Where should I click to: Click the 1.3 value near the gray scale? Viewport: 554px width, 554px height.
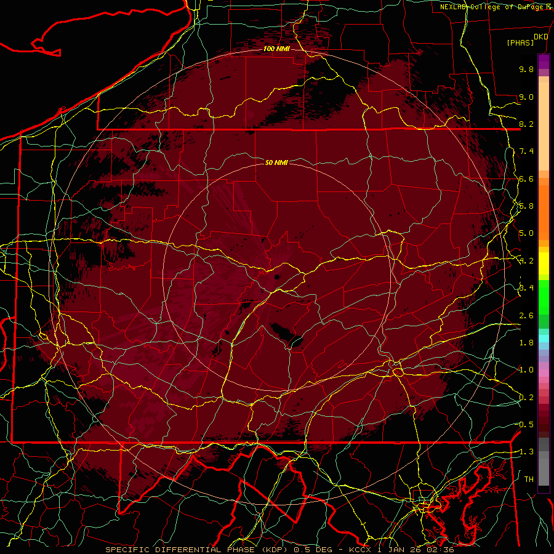point(526,452)
